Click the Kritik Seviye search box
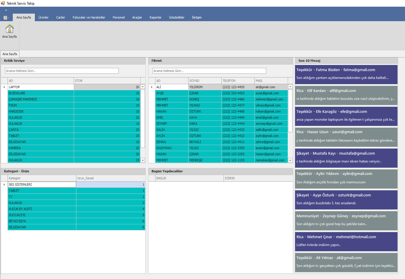Image resolution: width=405 pixels, height=279 pixels. [62, 71]
